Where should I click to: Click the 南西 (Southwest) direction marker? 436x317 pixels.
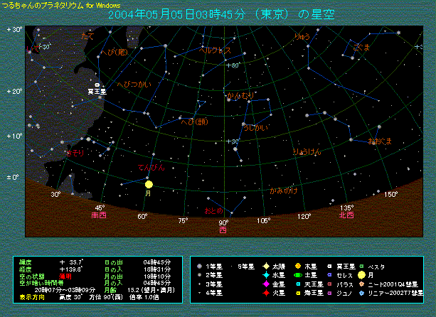coord(100,215)
